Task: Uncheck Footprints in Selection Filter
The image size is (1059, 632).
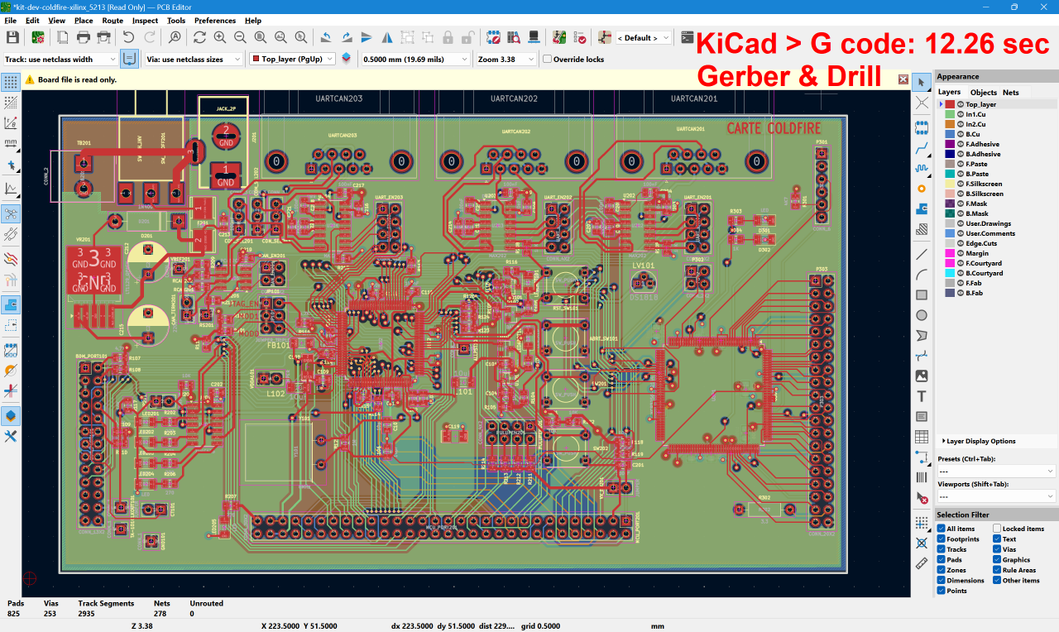Action: 942,539
